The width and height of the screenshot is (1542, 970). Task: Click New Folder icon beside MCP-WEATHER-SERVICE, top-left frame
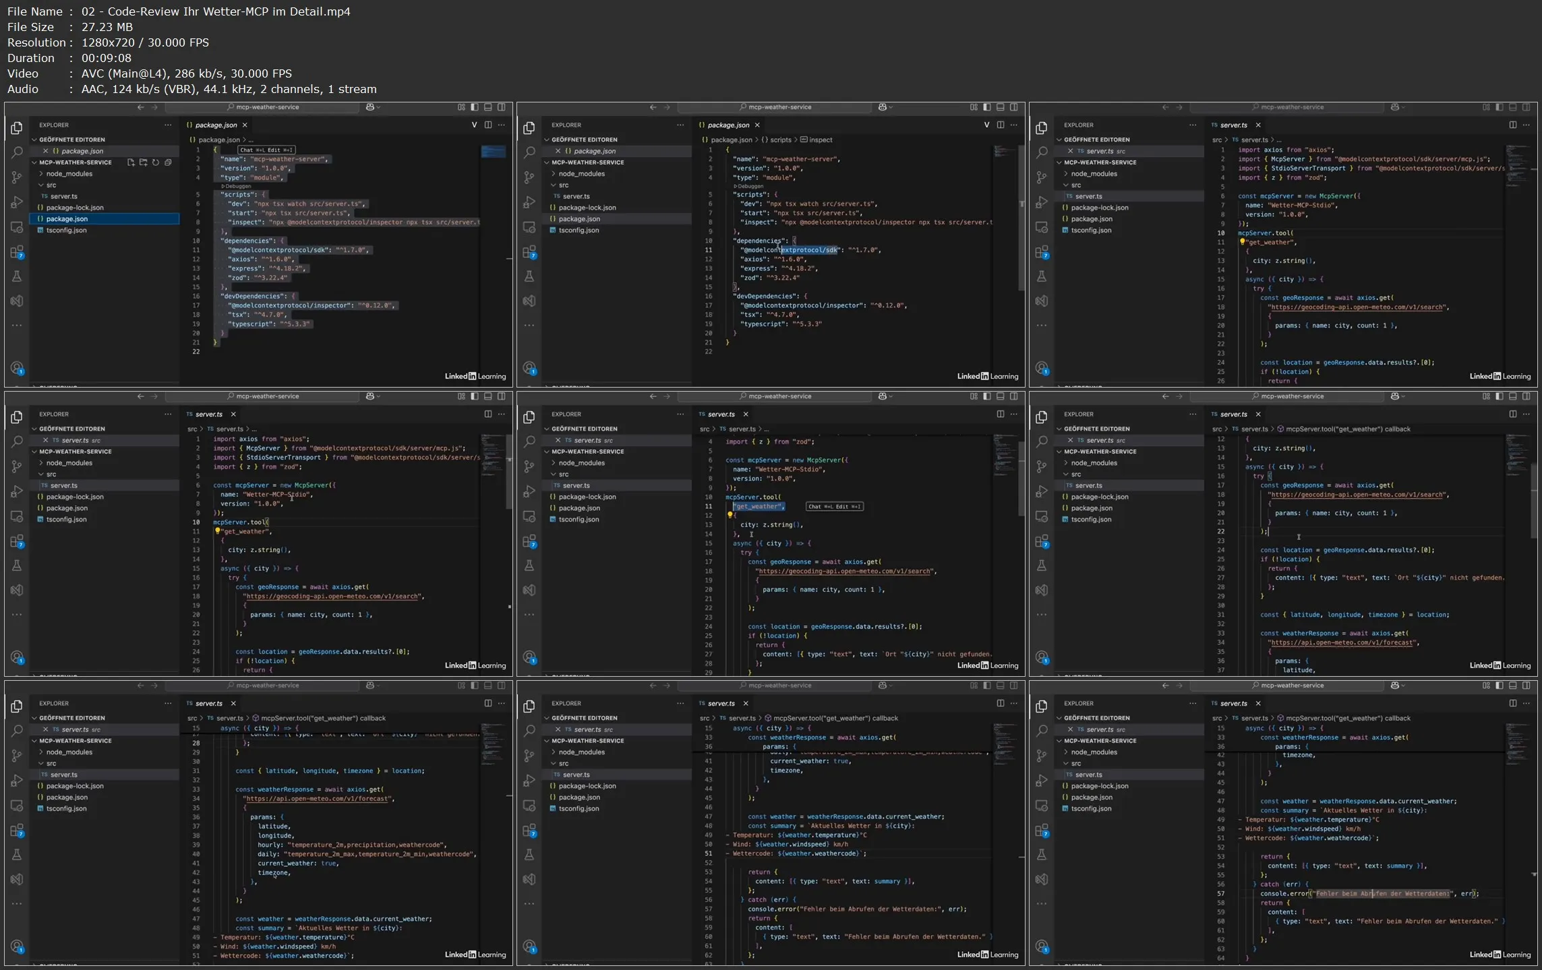tap(143, 162)
